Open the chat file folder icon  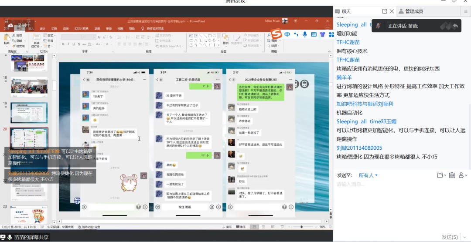(440, 175)
